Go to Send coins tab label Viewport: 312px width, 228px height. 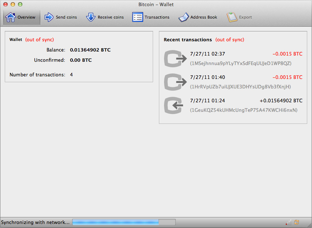point(66,17)
